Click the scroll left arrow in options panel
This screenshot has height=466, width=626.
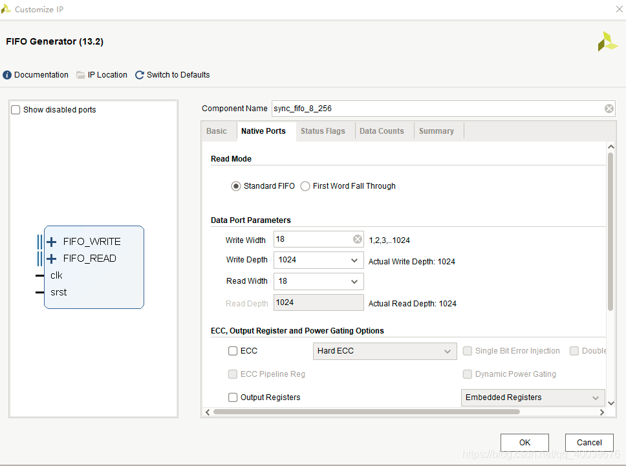(x=208, y=412)
